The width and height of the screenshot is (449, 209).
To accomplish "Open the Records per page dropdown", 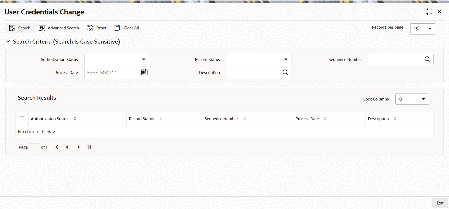I will coord(423,29).
